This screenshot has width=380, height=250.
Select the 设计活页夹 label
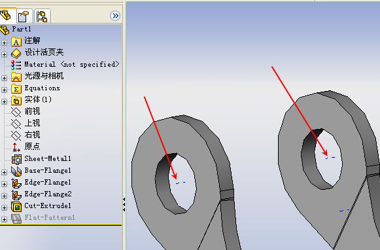coord(44,52)
